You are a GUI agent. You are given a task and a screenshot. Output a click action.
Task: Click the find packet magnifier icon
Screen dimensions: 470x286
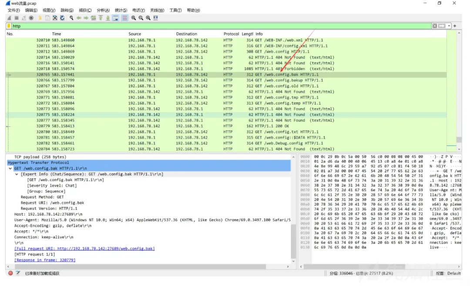click(71, 18)
